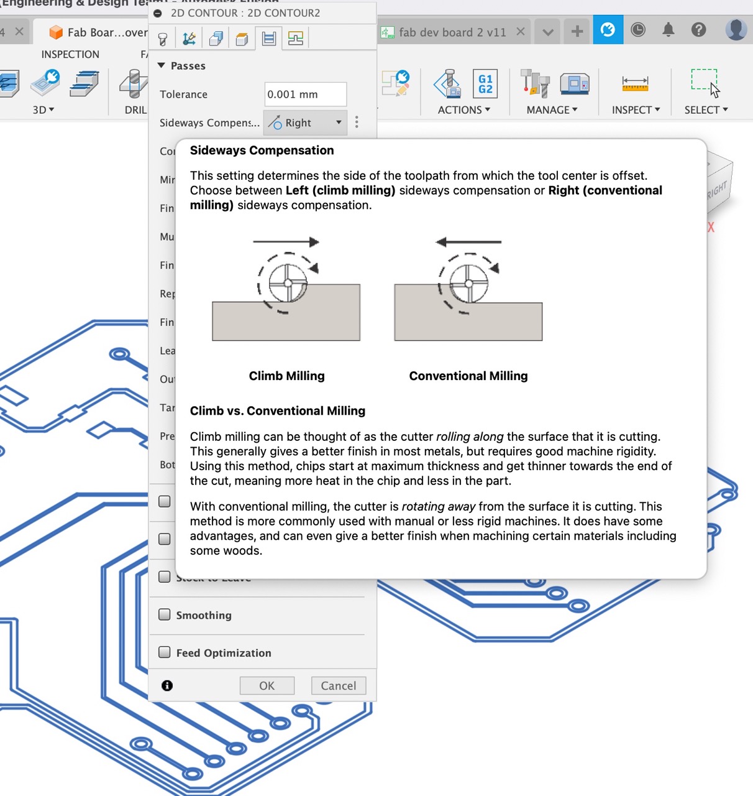This screenshot has width=753, height=796.
Task: Open the Geometry tab blue cube icon
Action: [x=216, y=39]
